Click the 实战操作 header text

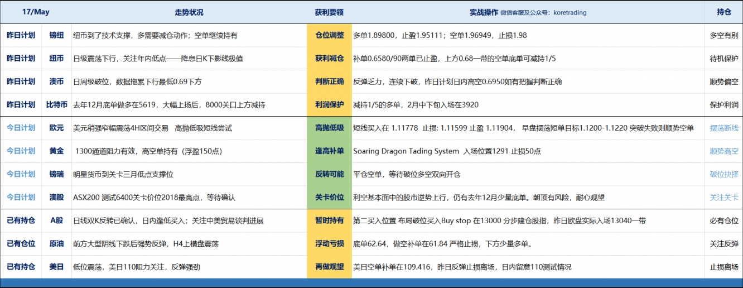[x=484, y=12]
